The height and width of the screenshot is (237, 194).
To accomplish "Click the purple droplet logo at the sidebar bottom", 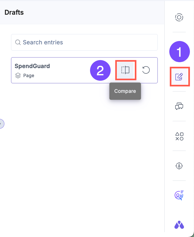I will [x=179, y=225].
